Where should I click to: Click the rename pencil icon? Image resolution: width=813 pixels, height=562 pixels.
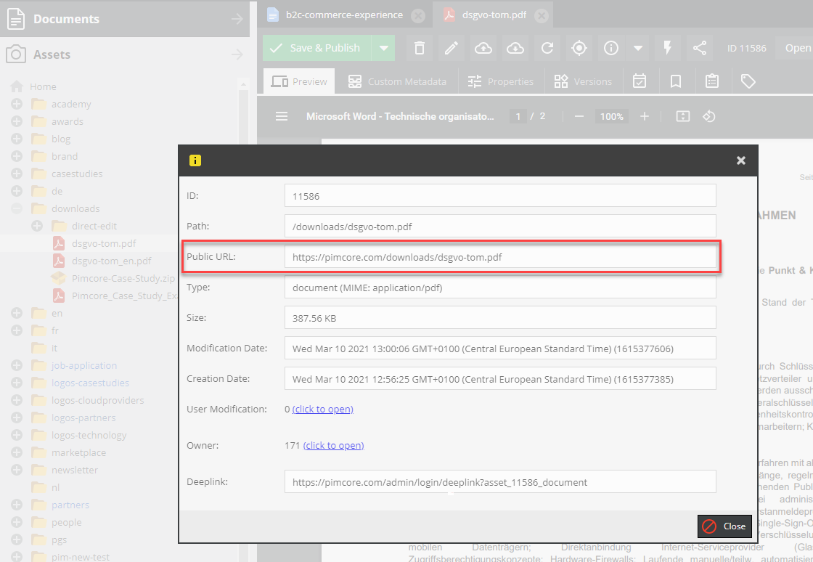click(451, 48)
